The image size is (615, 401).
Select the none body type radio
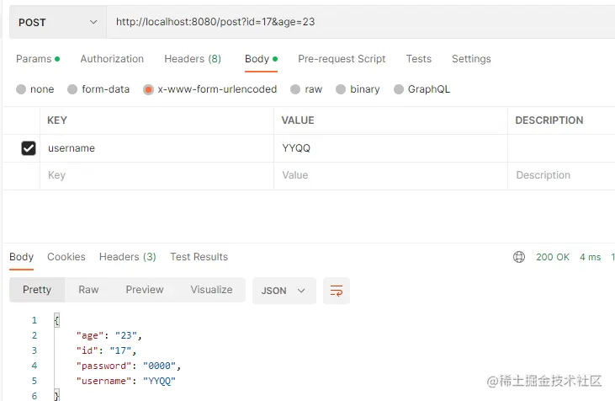[x=21, y=89]
